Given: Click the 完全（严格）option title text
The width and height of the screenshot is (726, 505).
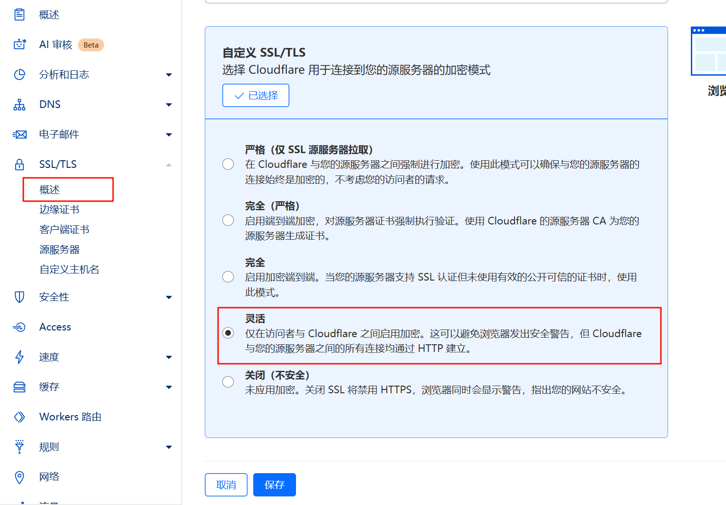Looking at the screenshot, I should point(273,206).
